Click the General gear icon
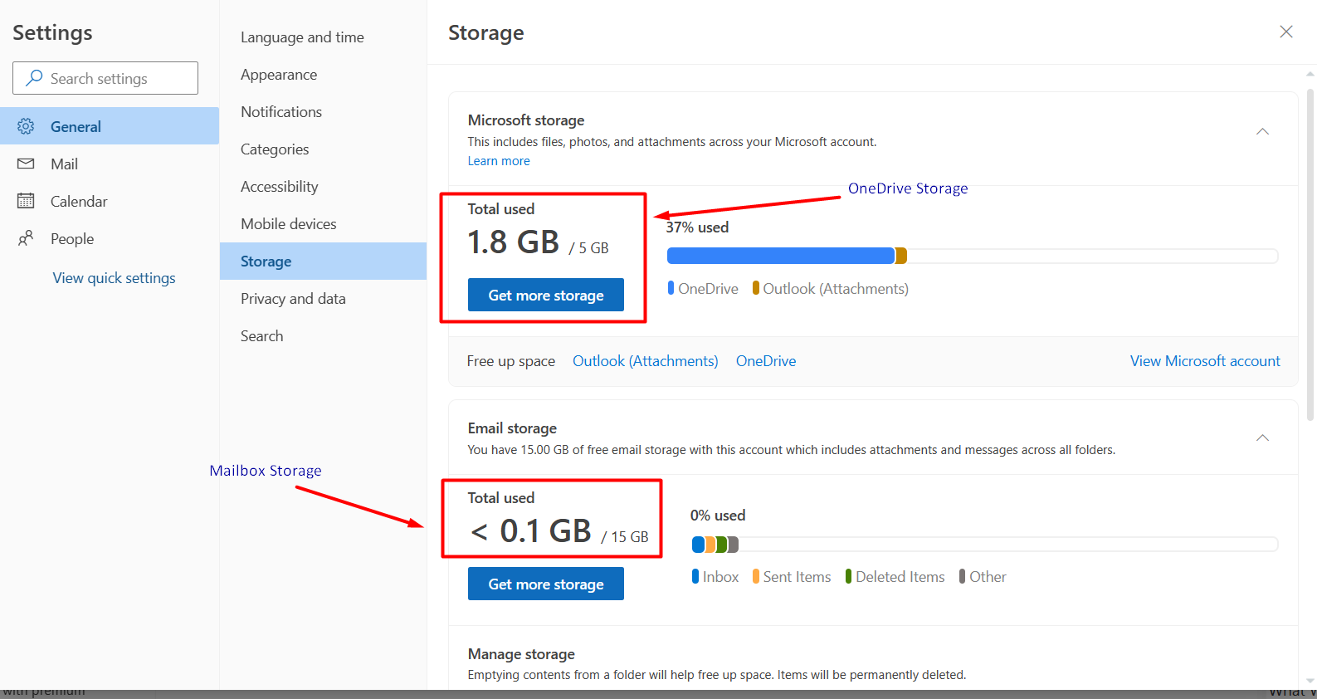Image resolution: width=1317 pixels, height=699 pixels. pos(26,126)
